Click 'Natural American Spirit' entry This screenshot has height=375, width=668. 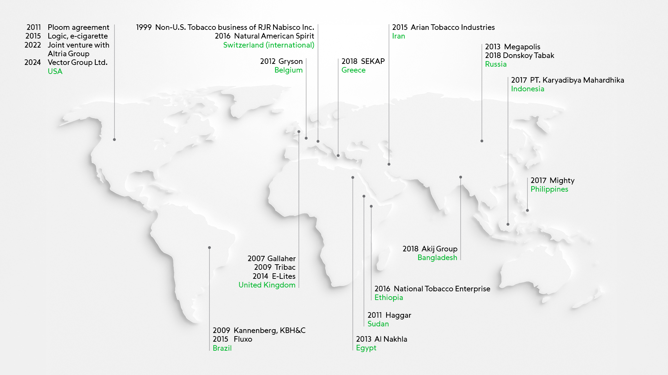click(x=274, y=36)
